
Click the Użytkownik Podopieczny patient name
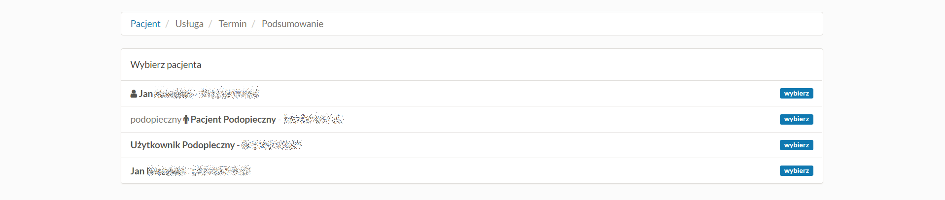pos(182,145)
